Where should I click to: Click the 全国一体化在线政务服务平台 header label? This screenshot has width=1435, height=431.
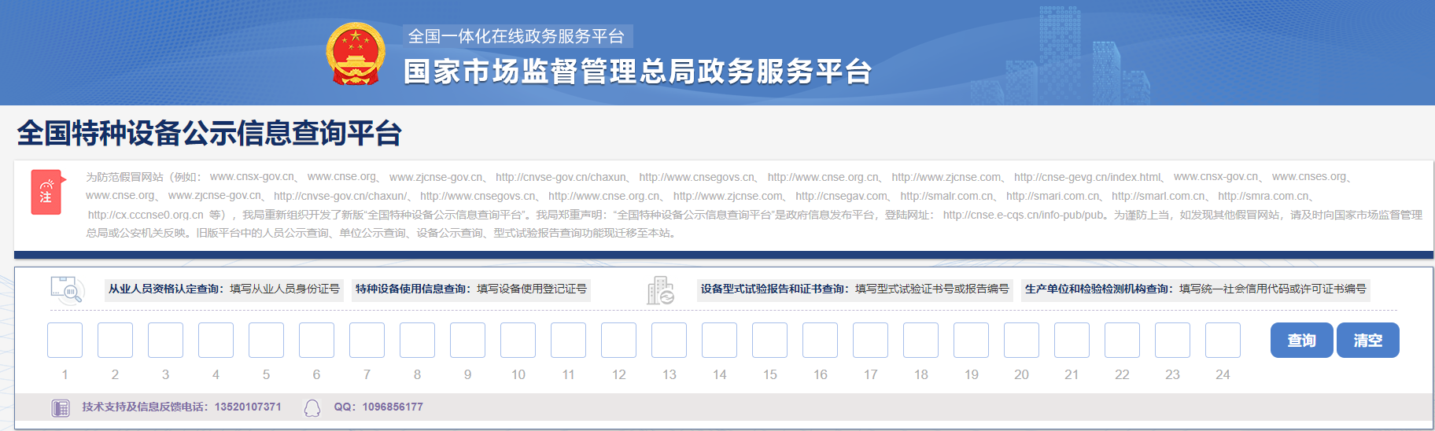pyautogui.click(x=516, y=36)
